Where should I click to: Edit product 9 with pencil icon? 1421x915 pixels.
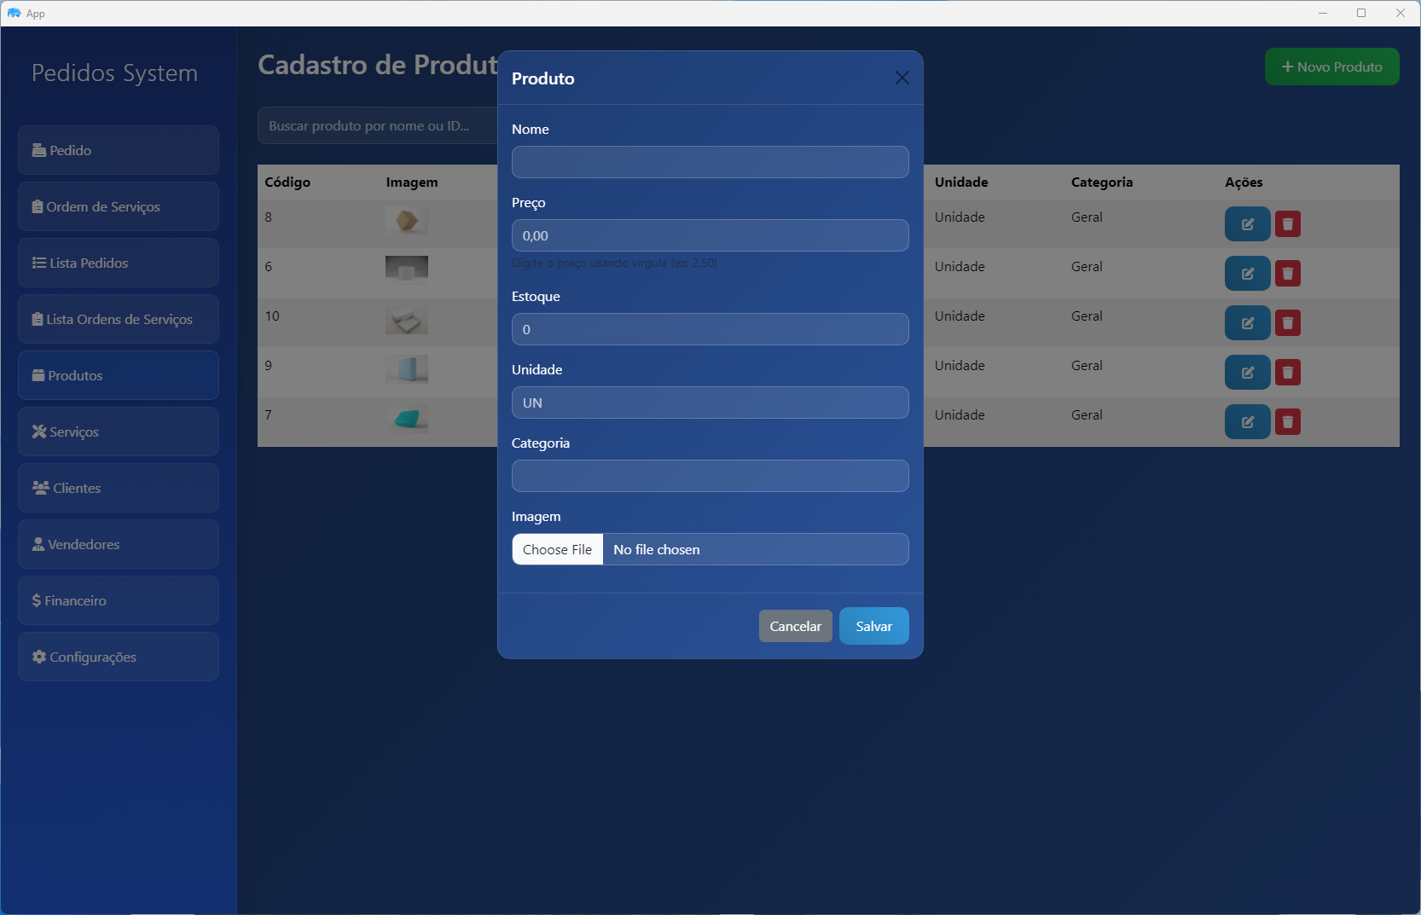[1247, 373]
